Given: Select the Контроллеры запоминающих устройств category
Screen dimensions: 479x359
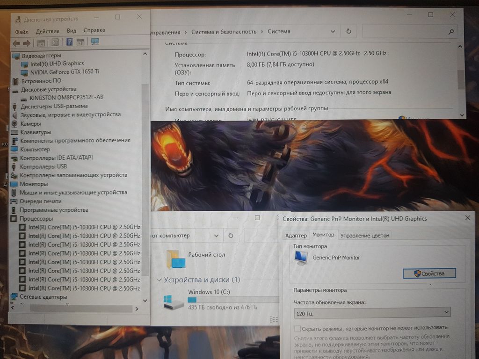Looking at the screenshot, I should tap(73, 175).
